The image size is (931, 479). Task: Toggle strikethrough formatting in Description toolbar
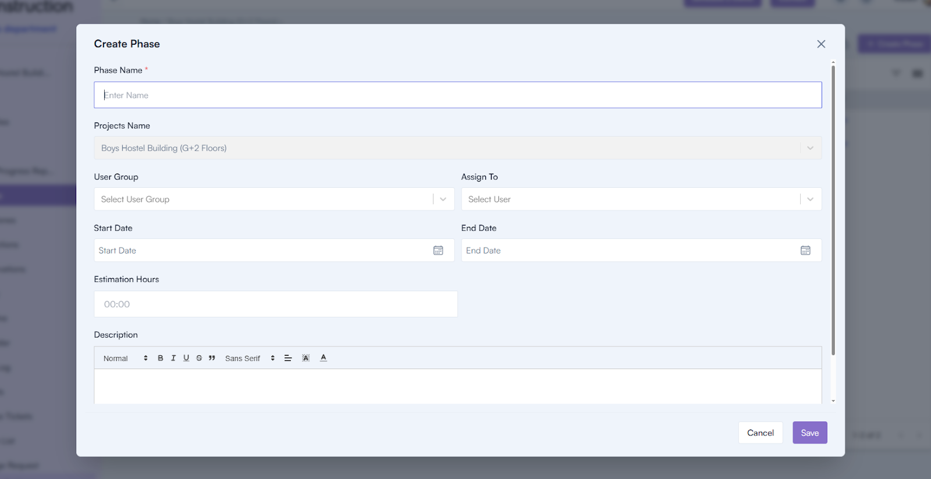point(199,358)
